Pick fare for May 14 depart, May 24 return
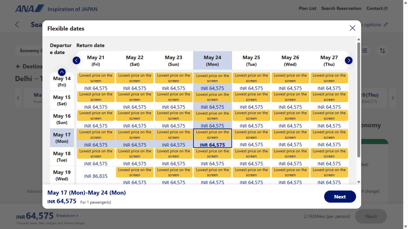The image size is (408, 229). click(x=213, y=82)
